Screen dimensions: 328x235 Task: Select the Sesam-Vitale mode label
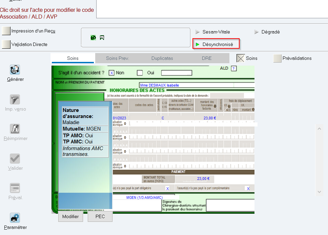click(x=216, y=32)
